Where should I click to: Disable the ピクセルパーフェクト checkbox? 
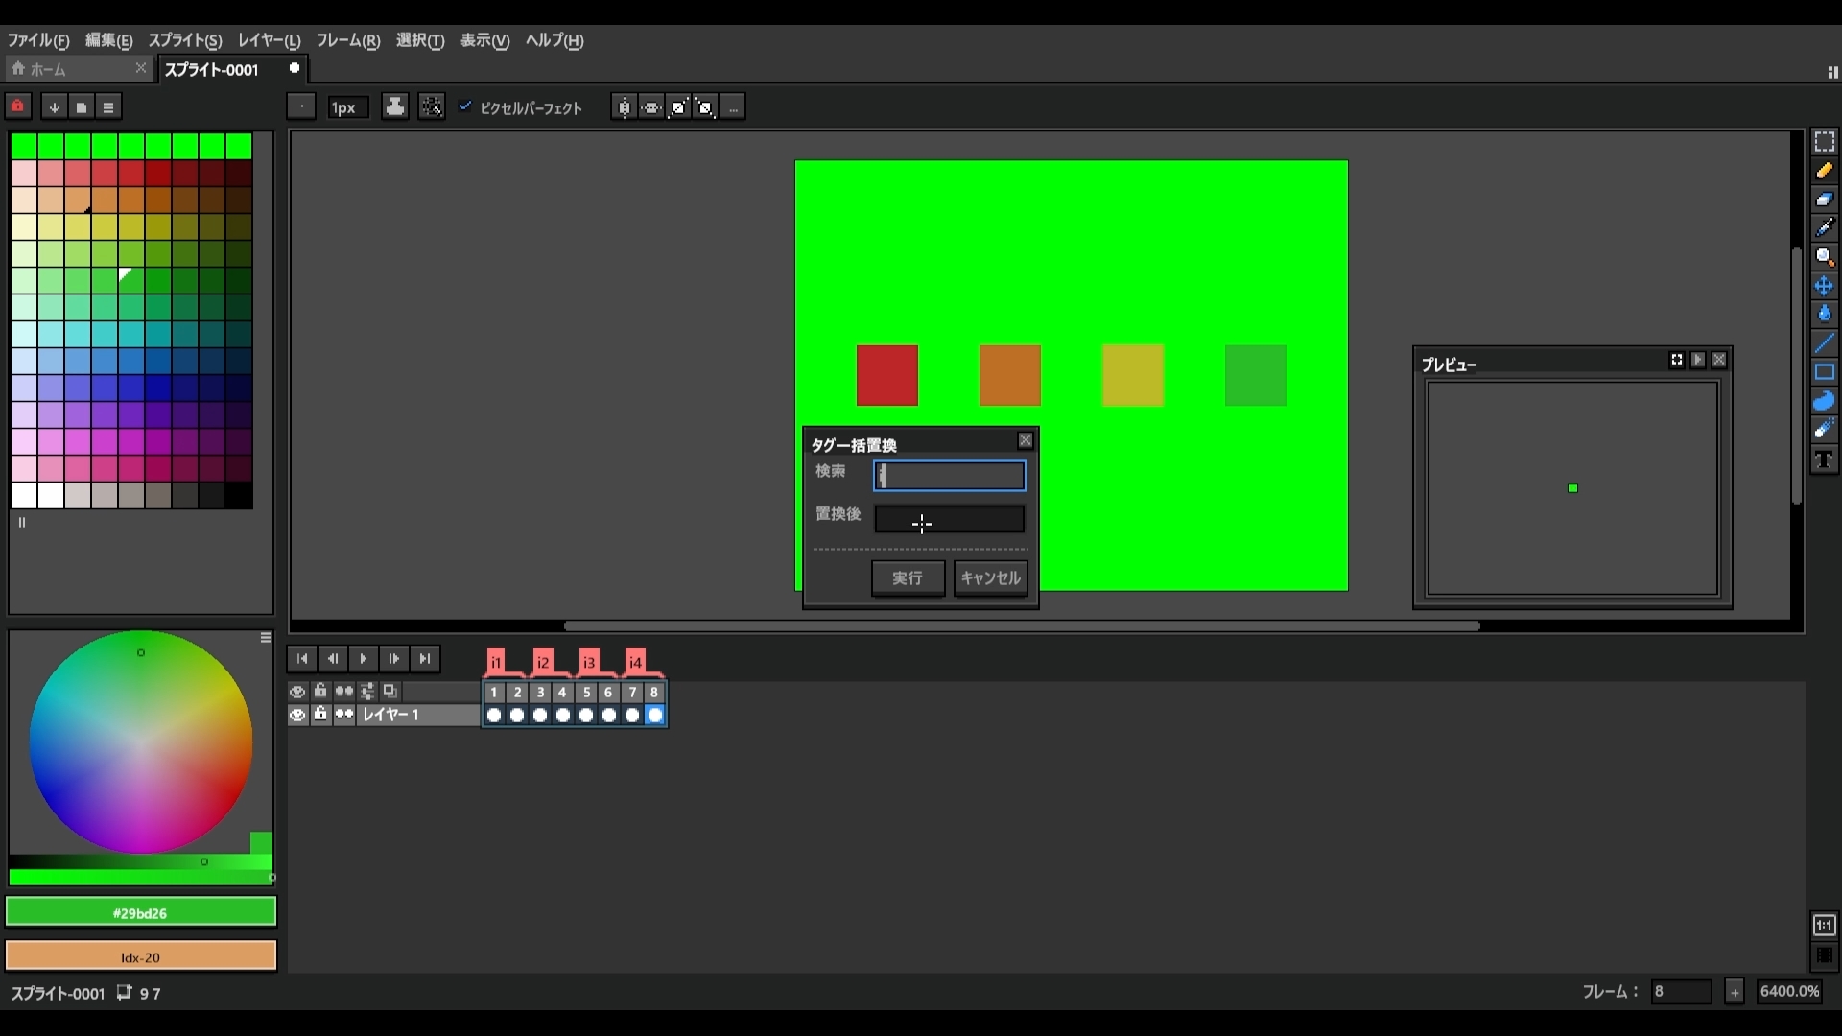coord(465,107)
